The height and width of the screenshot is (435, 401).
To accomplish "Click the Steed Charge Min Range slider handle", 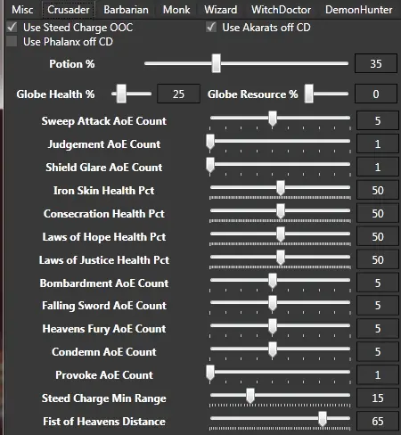I will point(250,396).
